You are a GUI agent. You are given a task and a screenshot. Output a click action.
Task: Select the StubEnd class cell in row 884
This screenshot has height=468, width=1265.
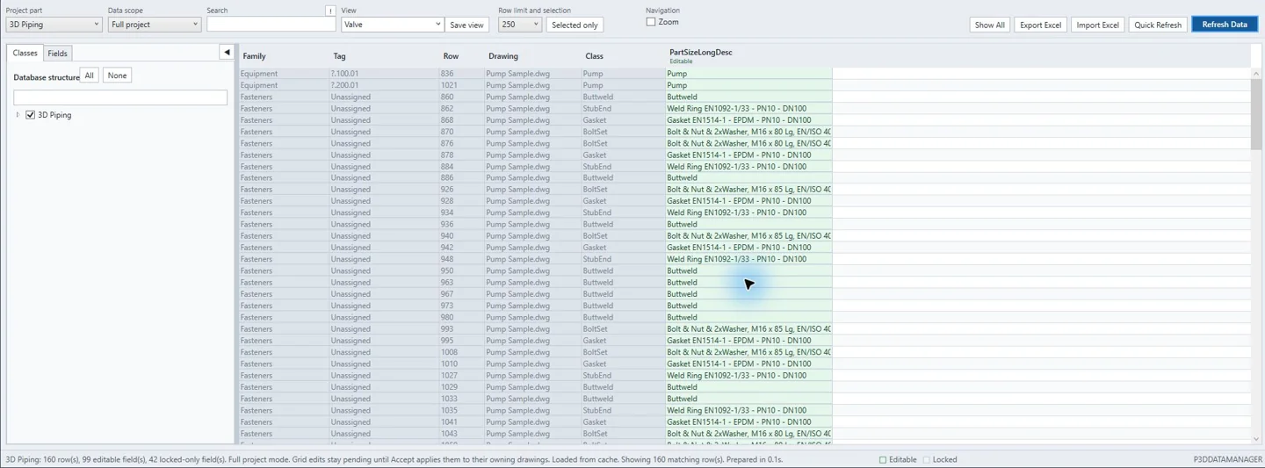click(622, 166)
